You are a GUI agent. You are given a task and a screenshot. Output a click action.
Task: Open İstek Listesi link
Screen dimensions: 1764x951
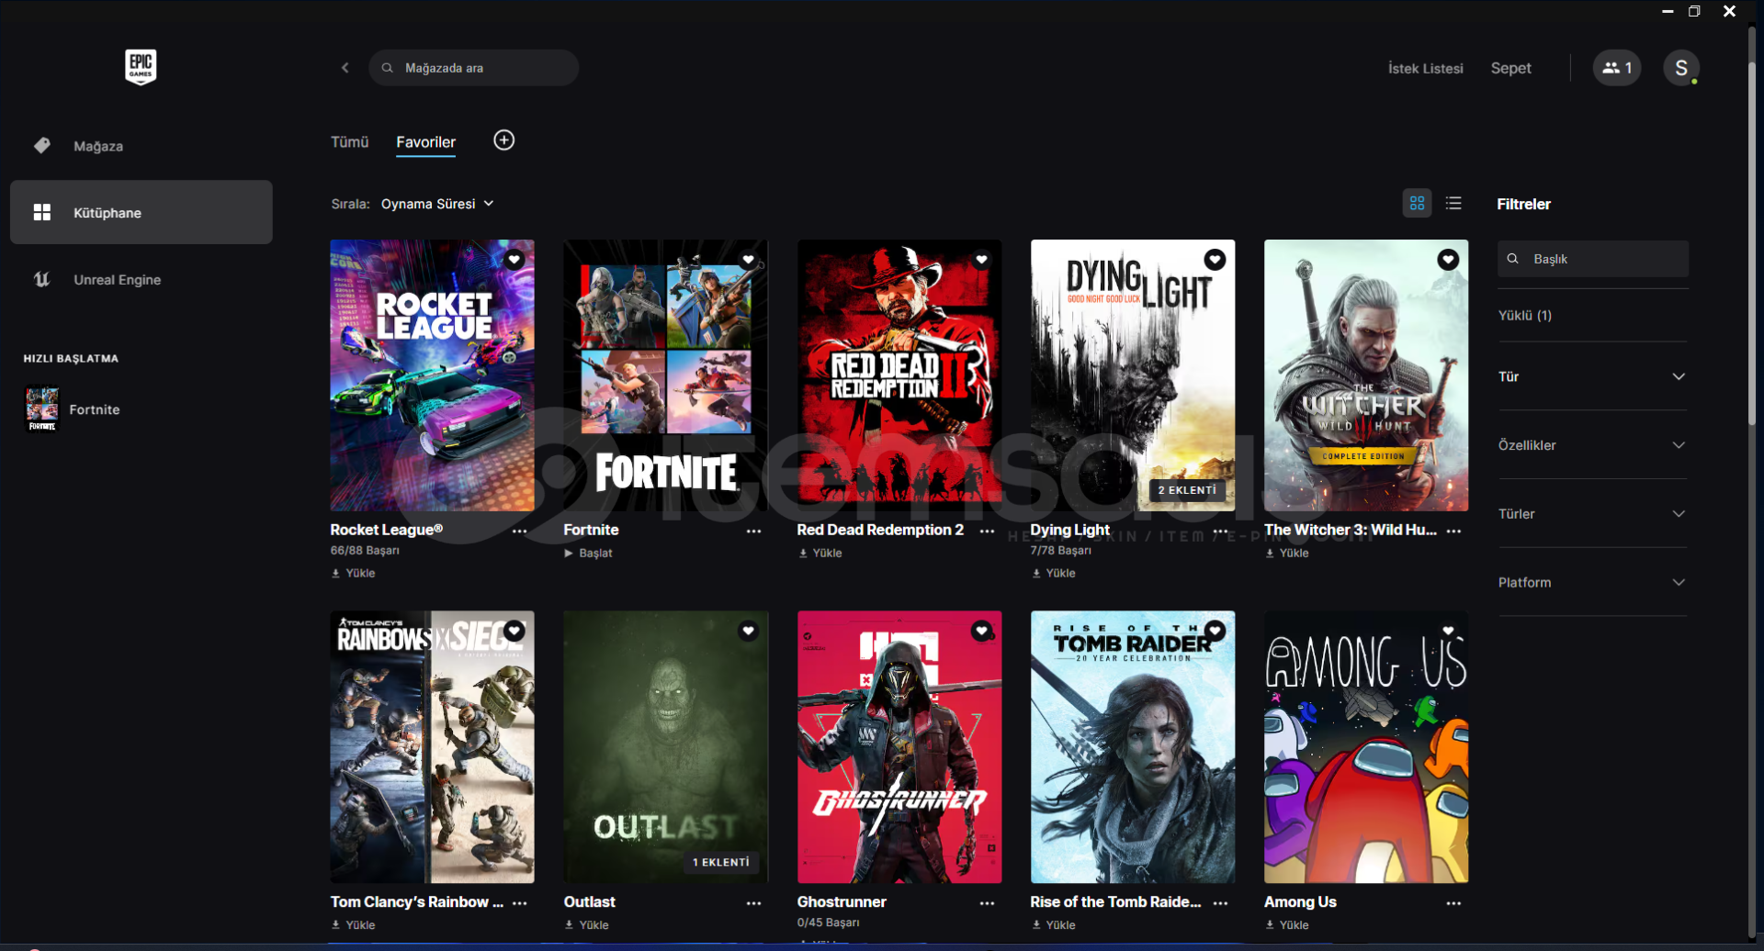[1425, 68]
